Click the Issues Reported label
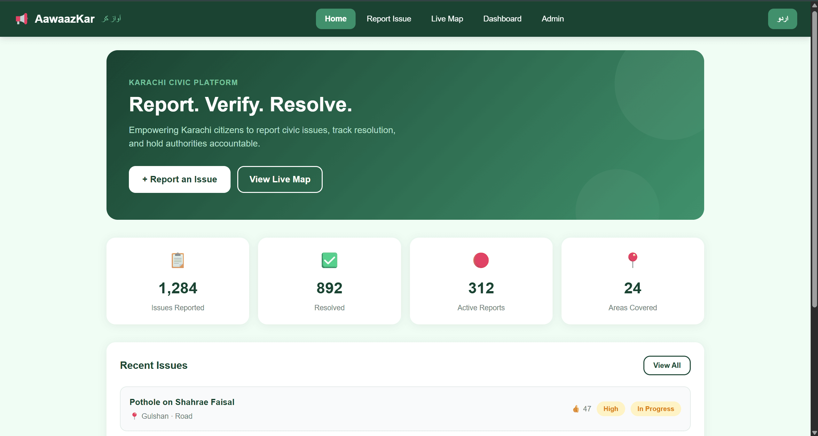 pos(178,308)
